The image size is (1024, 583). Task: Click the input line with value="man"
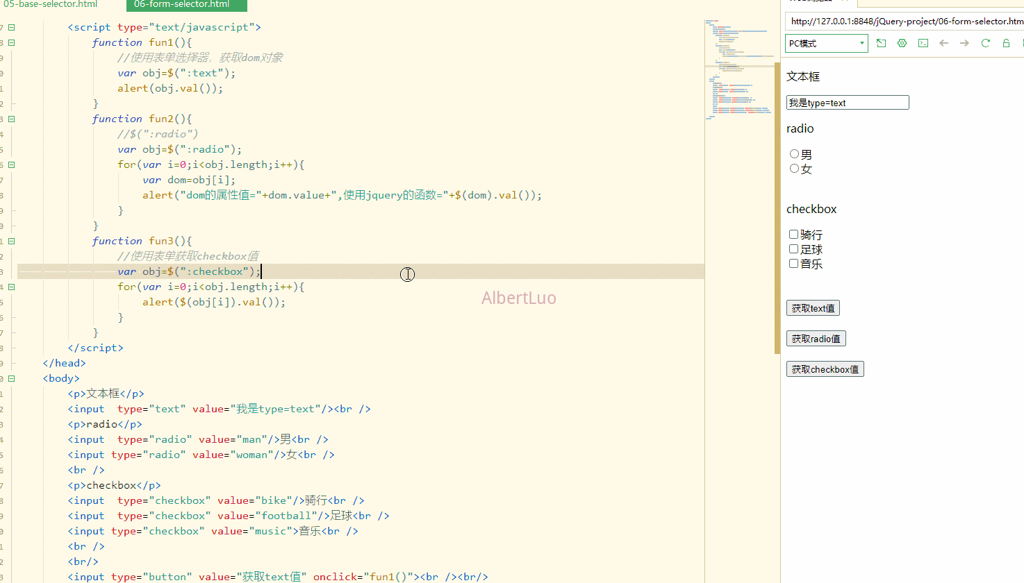click(x=198, y=439)
